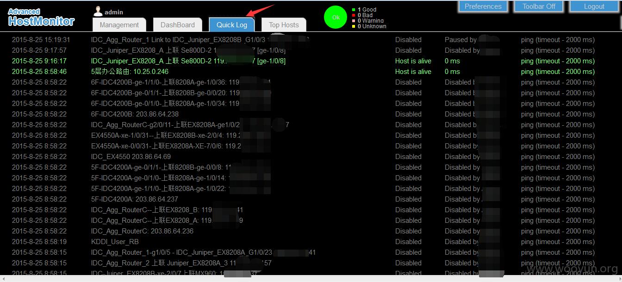The image size is (622, 282).
Task: Select timestamp 2015-8-25 8:58:19
Action: pyautogui.click(x=39, y=242)
